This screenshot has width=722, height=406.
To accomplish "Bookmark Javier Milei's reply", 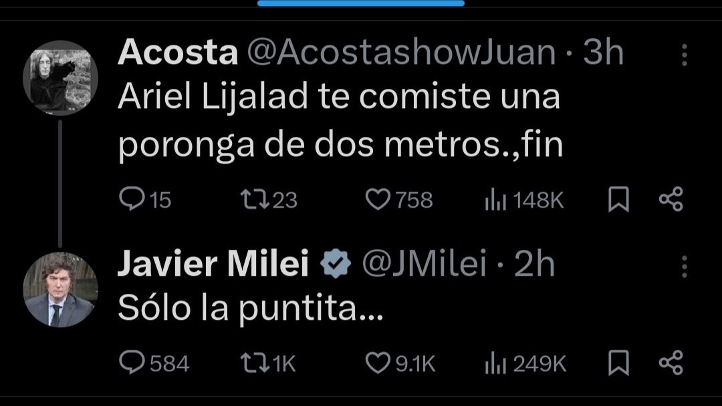I will (618, 363).
